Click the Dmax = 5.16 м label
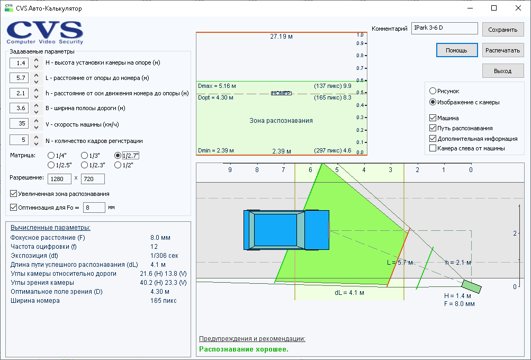This screenshot has height=360, width=531. pyautogui.click(x=217, y=86)
